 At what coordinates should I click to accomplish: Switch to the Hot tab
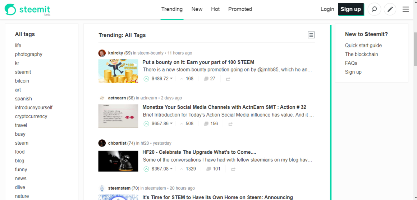click(215, 9)
